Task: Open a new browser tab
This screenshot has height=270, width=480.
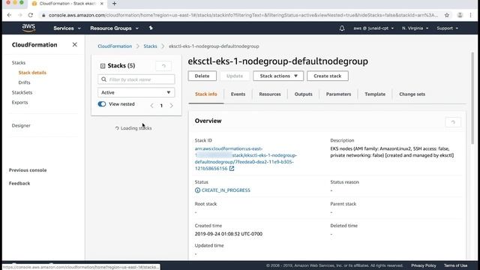Action: (114, 4)
